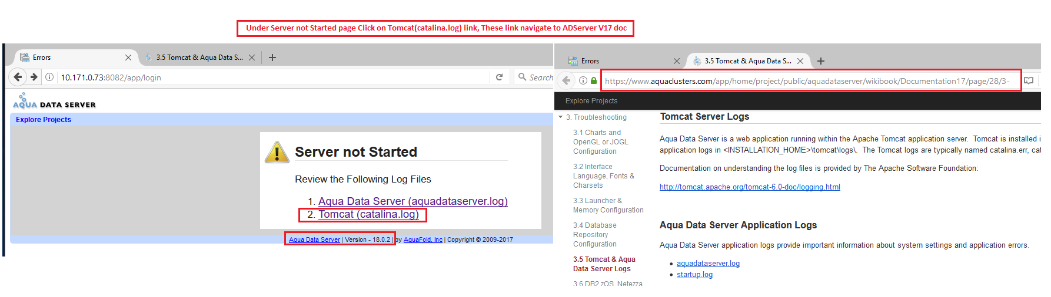This screenshot has width=1051, height=297.
Task: Open the aquadataserver.log bullet link
Action: click(x=708, y=264)
